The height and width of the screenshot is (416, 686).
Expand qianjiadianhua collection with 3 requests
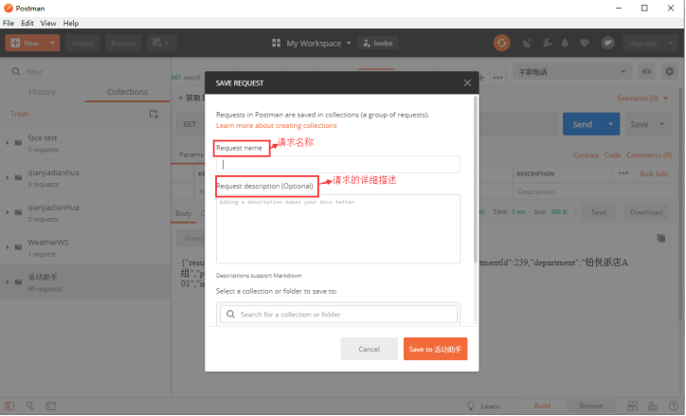pos(7,177)
